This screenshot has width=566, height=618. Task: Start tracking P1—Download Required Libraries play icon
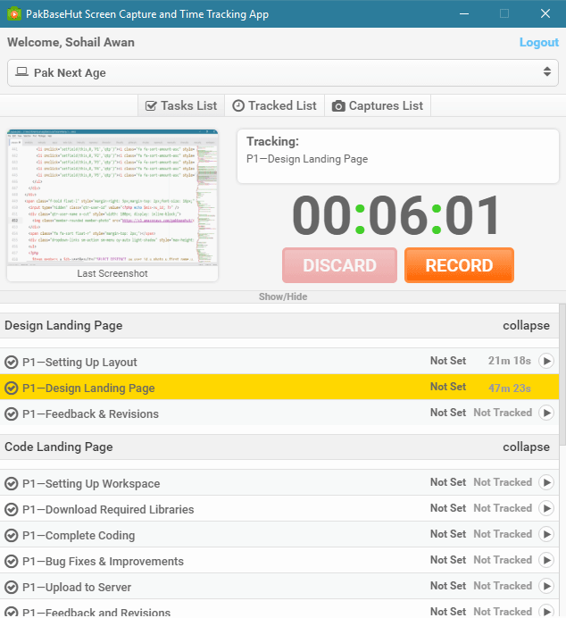point(546,508)
